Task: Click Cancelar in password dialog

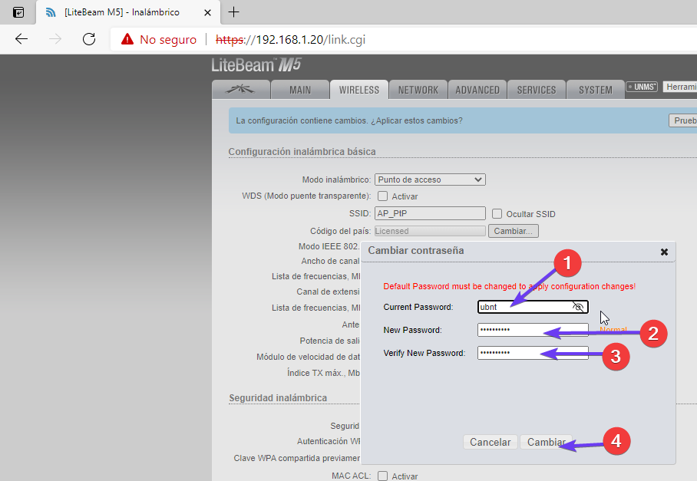Action: click(490, 442)
